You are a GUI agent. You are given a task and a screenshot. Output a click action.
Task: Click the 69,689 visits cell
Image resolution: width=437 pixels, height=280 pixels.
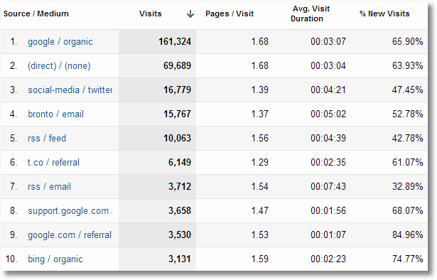[x=177, y=66]
